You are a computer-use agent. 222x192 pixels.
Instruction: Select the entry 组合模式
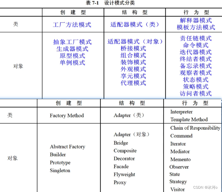133,55
